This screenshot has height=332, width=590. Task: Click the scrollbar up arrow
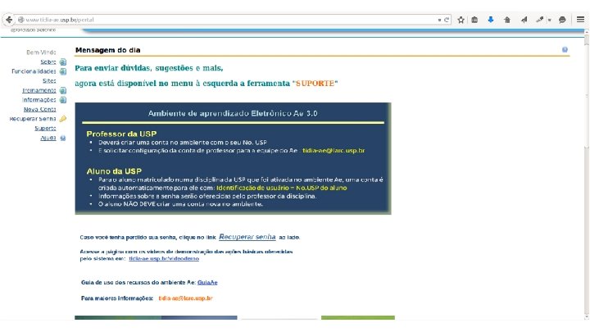point(587,33)
